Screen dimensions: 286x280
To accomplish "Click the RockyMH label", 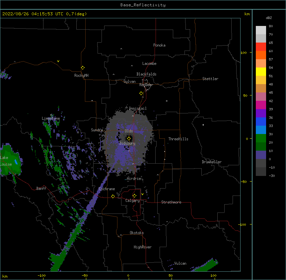I will click(x=81, y=75).
